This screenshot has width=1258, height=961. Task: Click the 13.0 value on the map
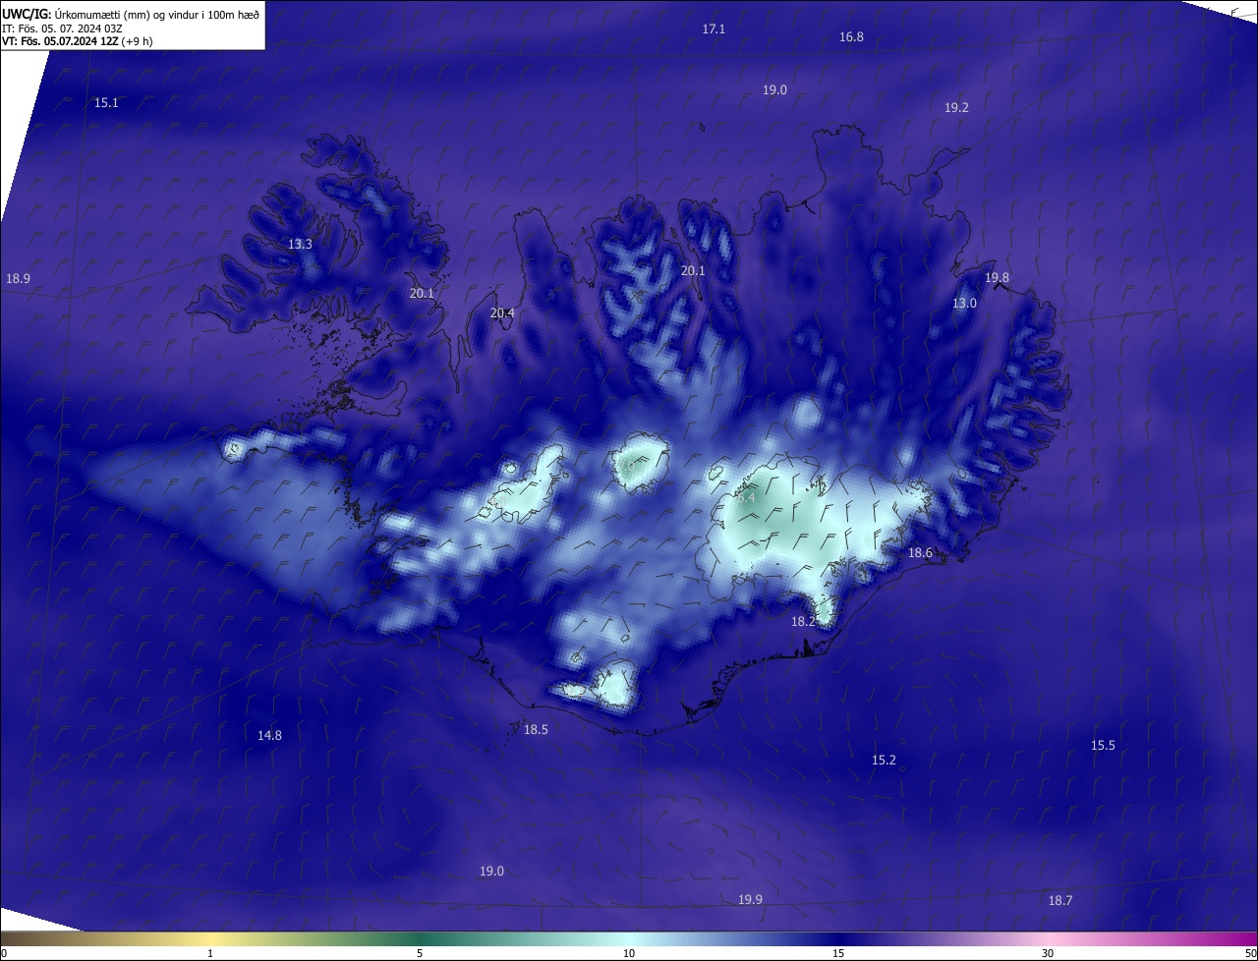pyautogui.click(x=964, y=303)
